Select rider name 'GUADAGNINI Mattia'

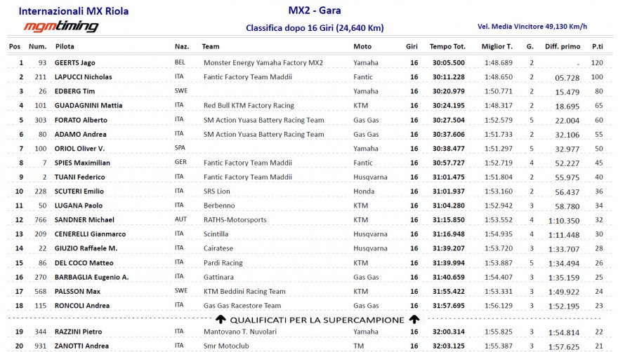(x=88, y=105)
